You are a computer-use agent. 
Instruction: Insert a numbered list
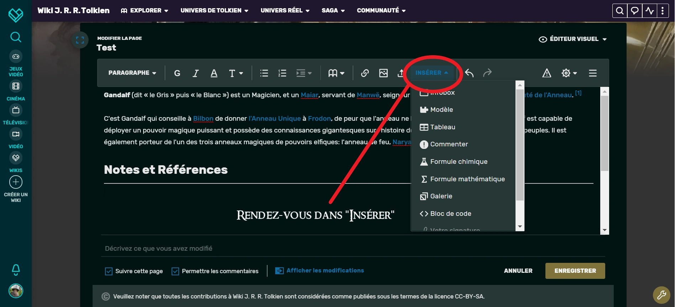pos(282,73)
